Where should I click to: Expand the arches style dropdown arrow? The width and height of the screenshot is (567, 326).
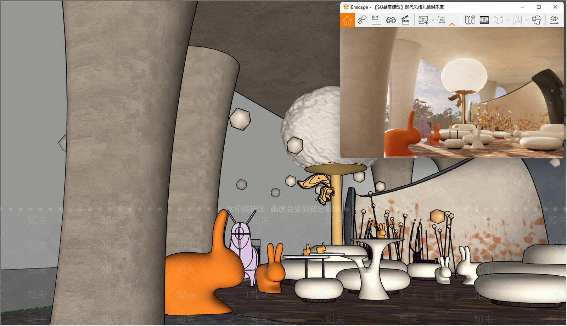[527, 20]
